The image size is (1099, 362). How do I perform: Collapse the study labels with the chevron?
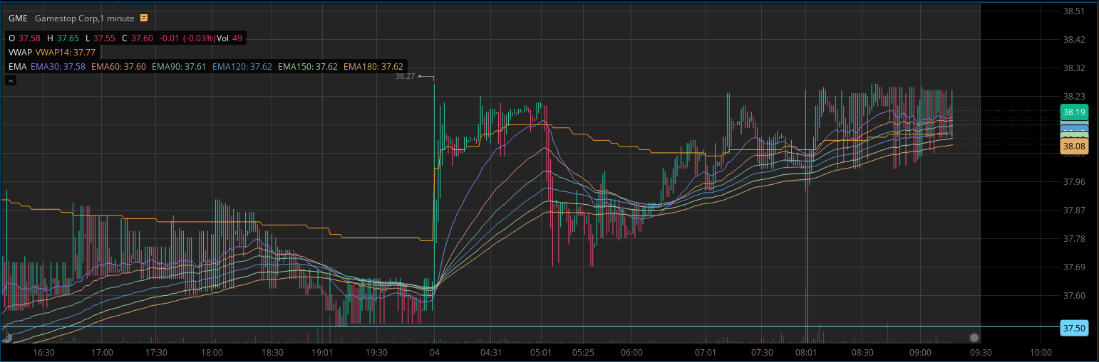(x=11, y=80)
